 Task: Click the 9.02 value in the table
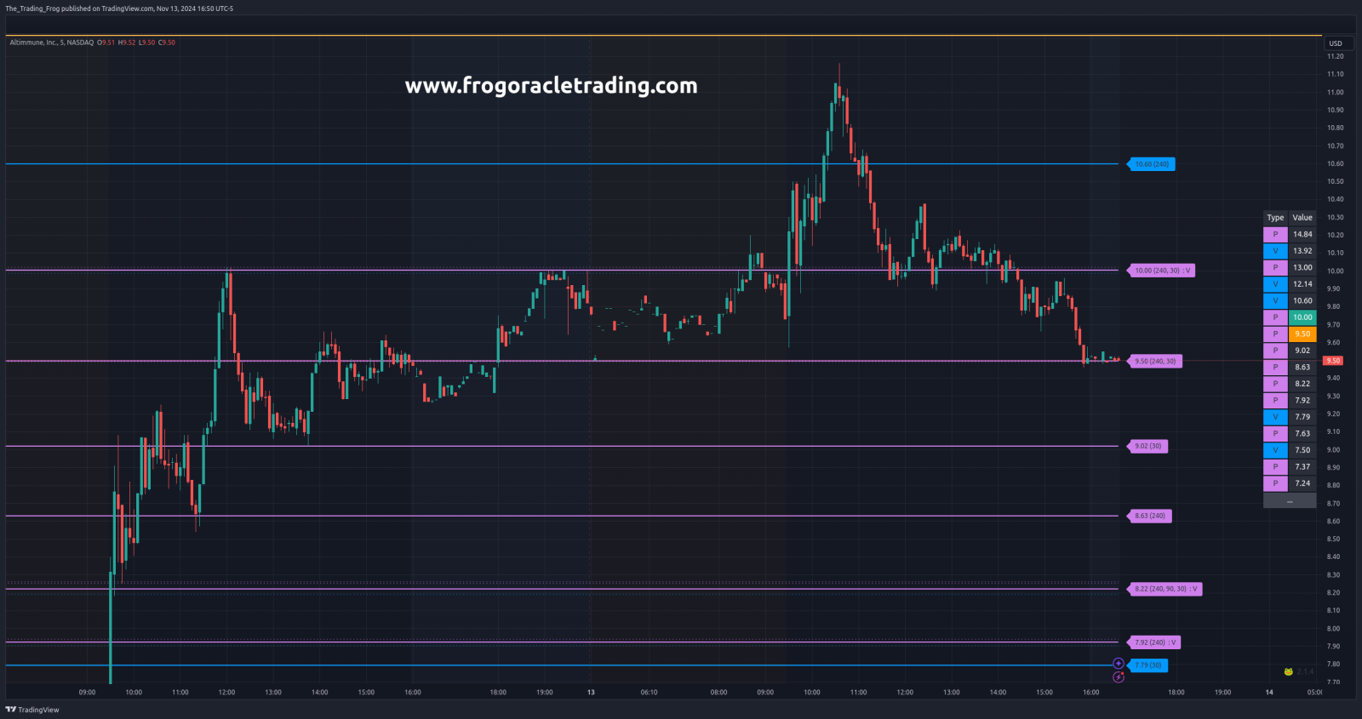[x=1302, y=351]
